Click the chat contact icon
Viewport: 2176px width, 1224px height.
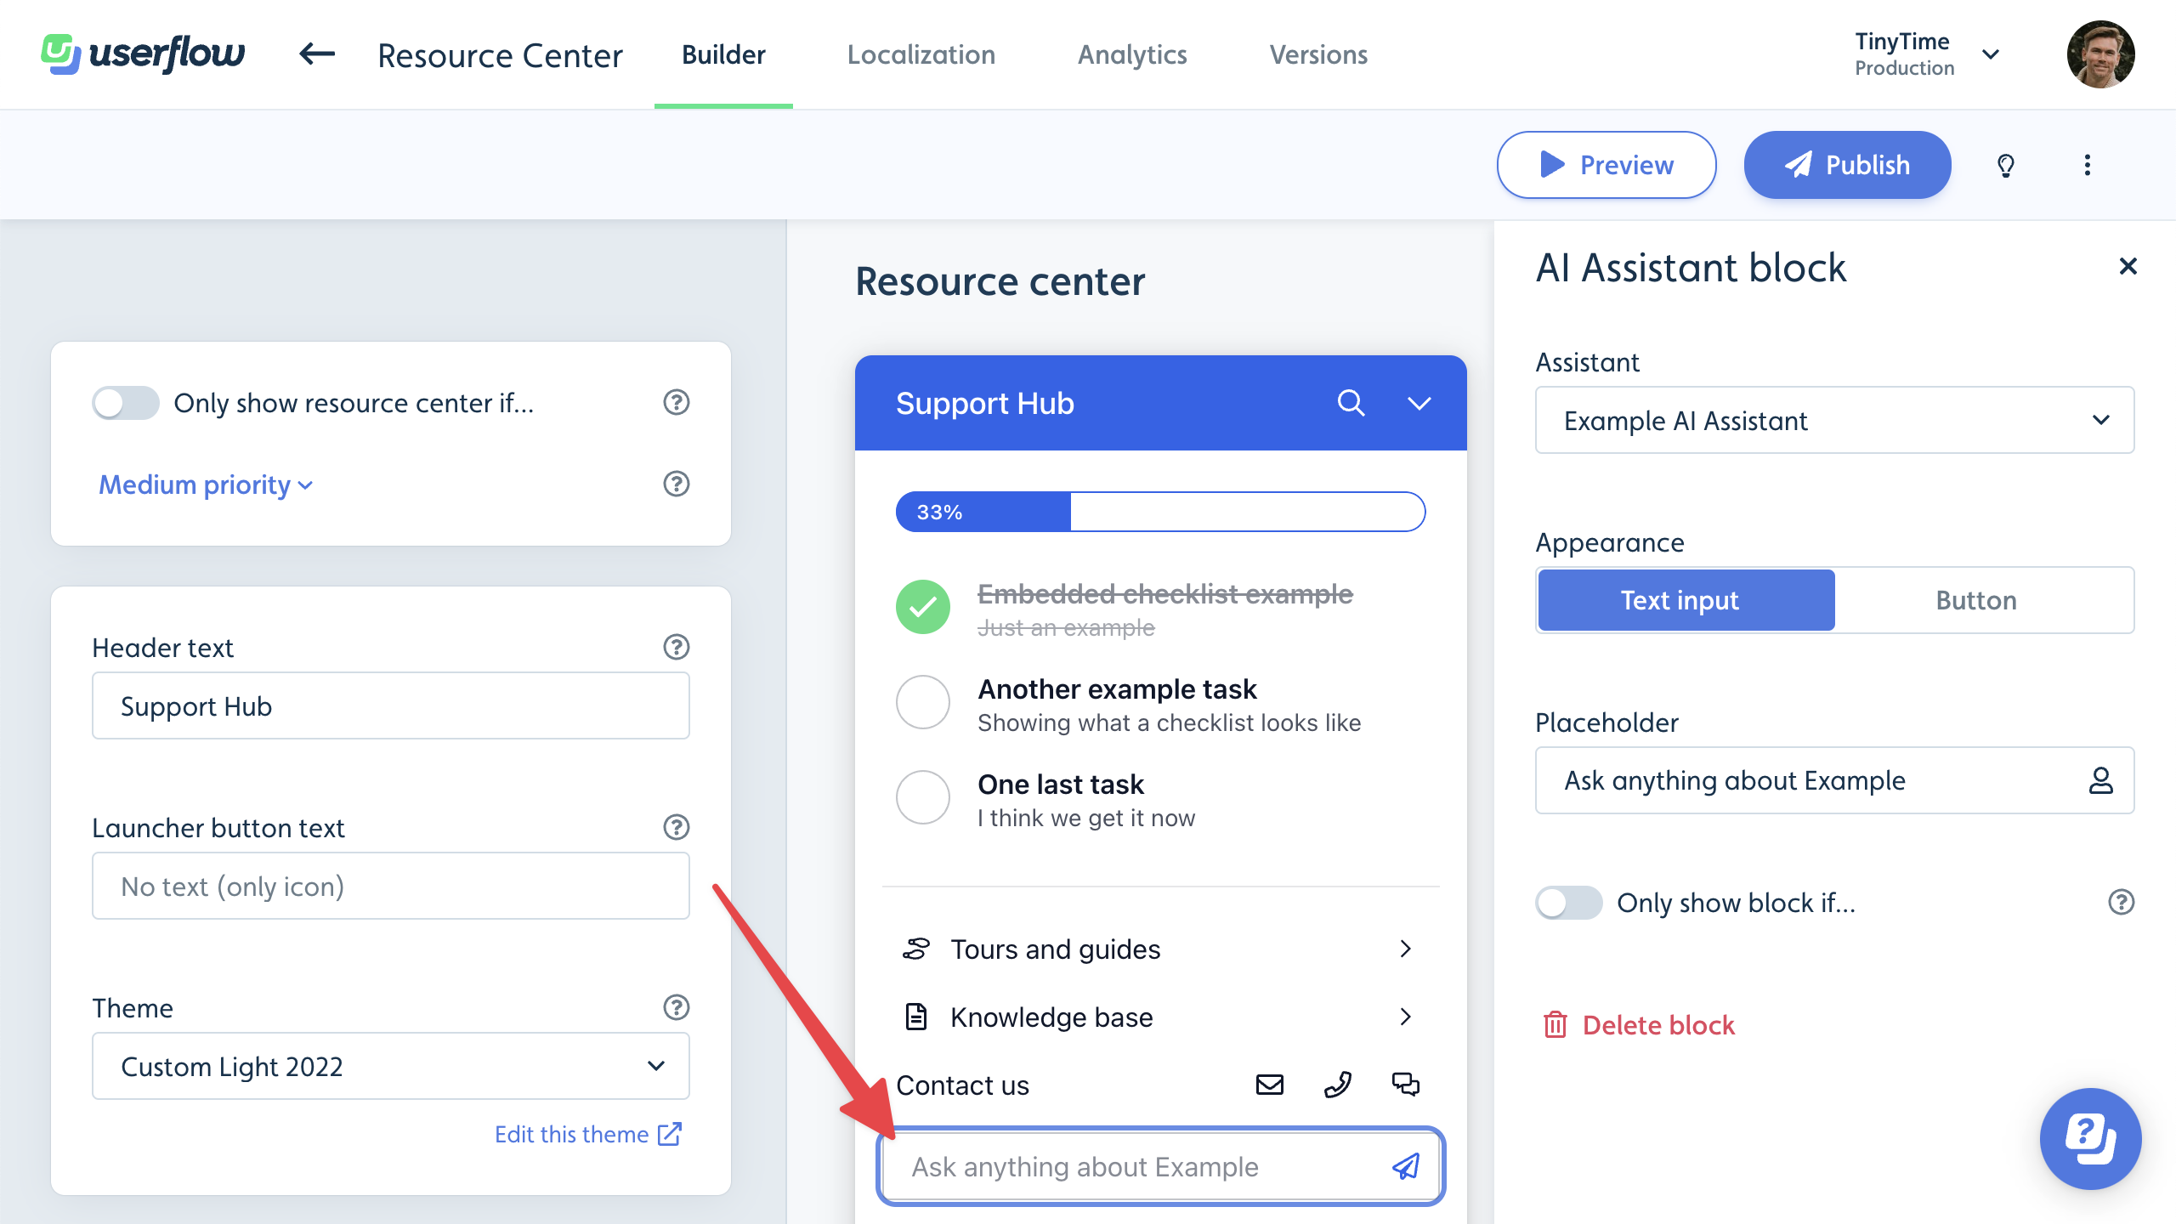1405,1084
